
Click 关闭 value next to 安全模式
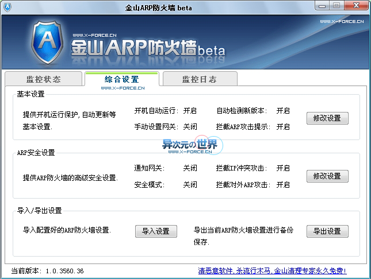click(190, 184)
